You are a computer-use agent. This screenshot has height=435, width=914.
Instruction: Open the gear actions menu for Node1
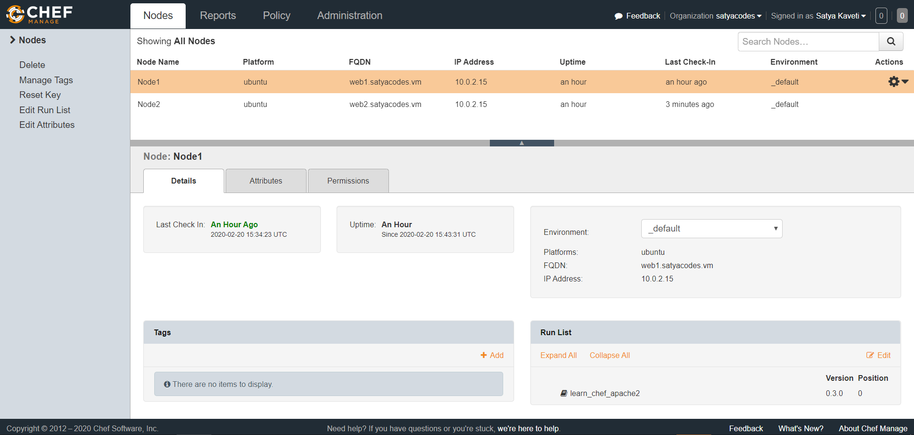click(897, 82)
